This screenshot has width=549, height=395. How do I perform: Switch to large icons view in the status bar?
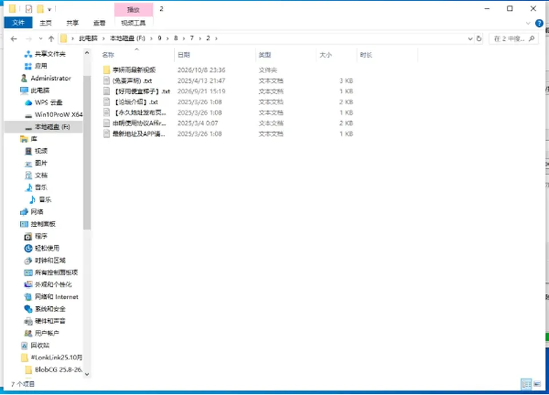point(537,384)
